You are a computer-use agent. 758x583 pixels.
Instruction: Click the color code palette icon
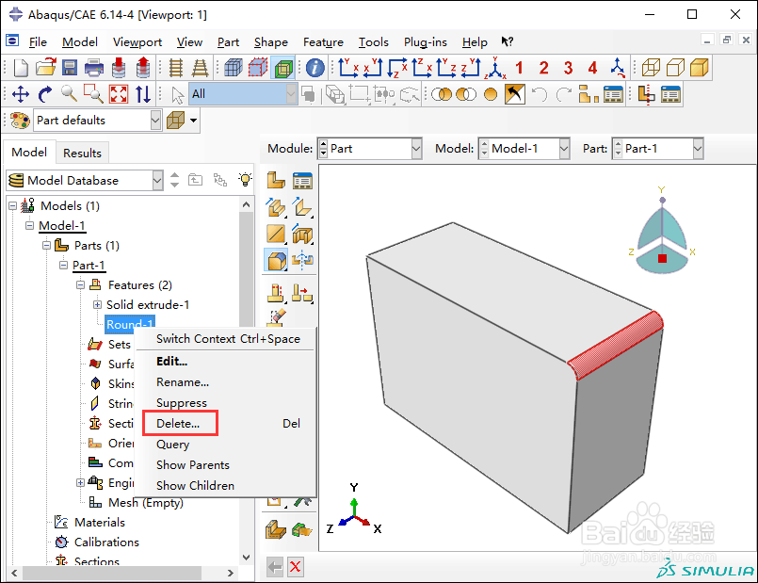(20, 121)
